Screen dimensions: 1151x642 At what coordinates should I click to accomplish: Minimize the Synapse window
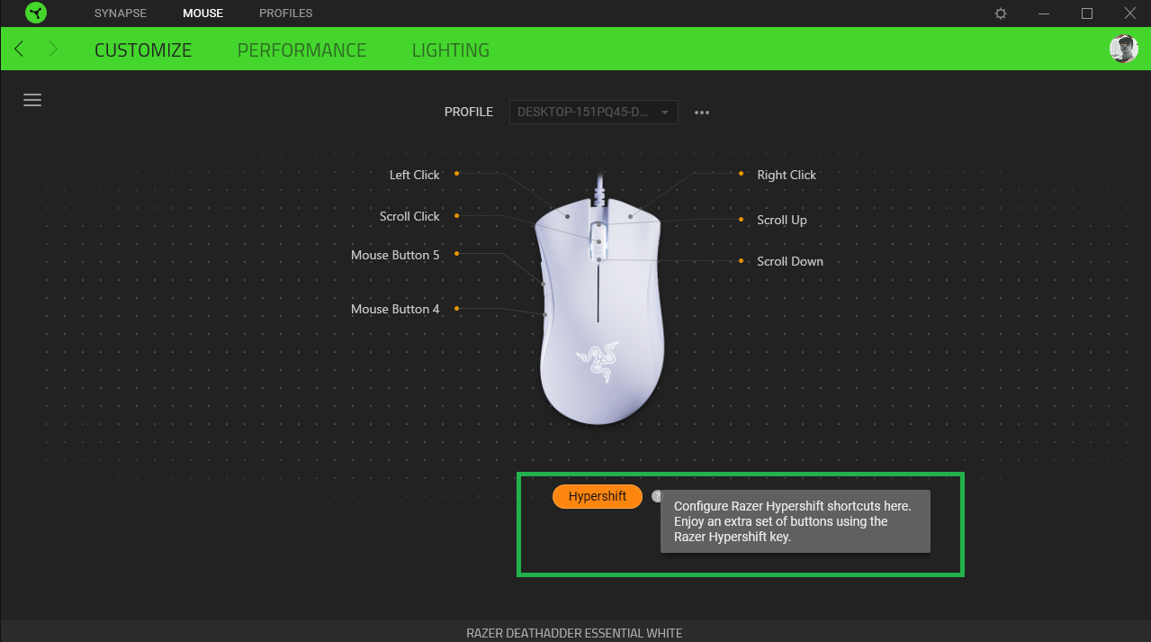click(1044, 14)
